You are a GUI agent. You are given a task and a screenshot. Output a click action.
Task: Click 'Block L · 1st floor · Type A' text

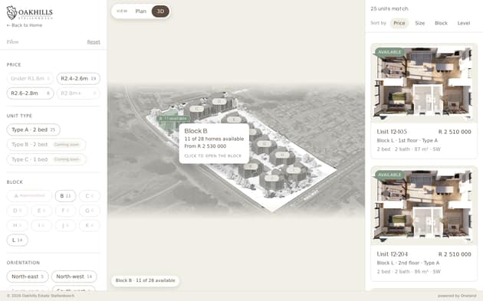[407, 140]
